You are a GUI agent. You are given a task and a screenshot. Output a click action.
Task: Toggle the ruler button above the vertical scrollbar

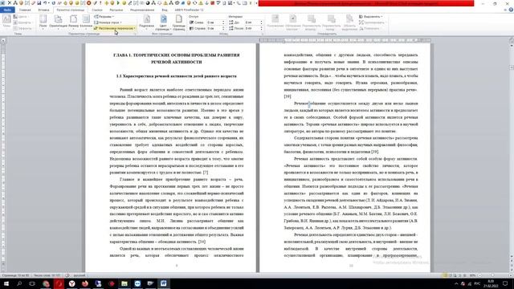click(x=512, y=40)
